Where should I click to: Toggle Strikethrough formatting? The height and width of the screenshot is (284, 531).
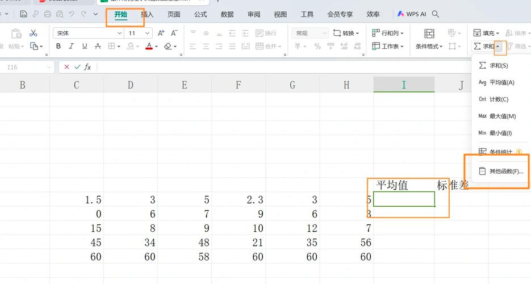click(98, 46)
